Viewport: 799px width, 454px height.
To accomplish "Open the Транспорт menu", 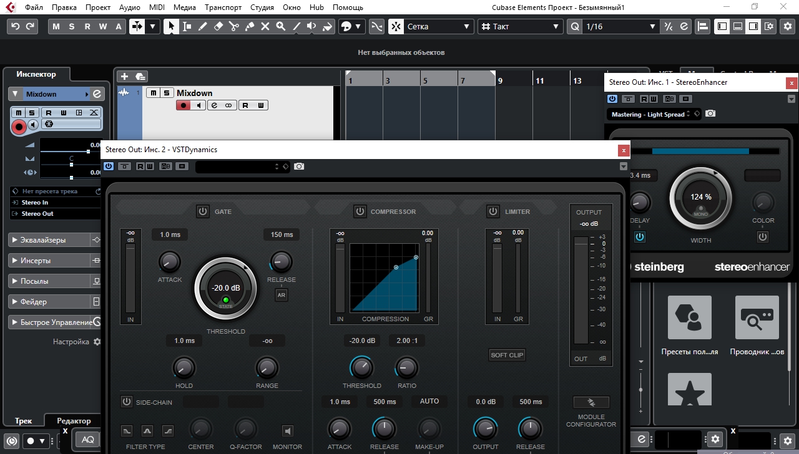I will (x=223, y=7).
